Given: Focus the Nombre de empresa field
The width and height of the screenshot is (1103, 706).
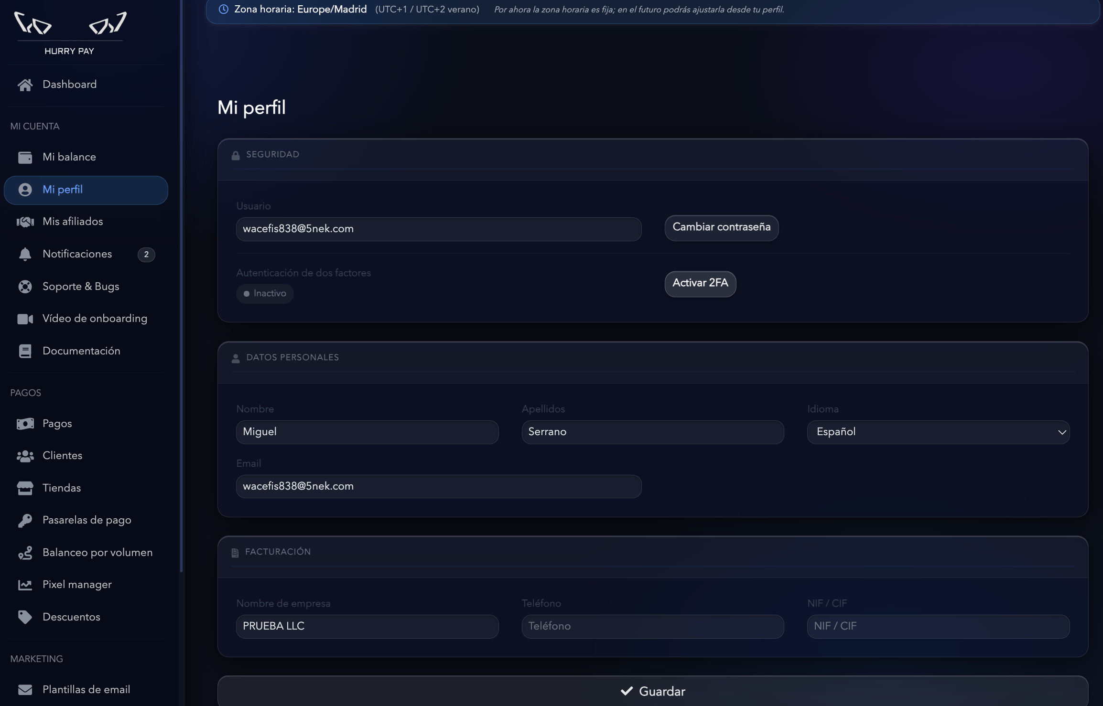Looking at the screenshot, I should click(x=367, y=627).
